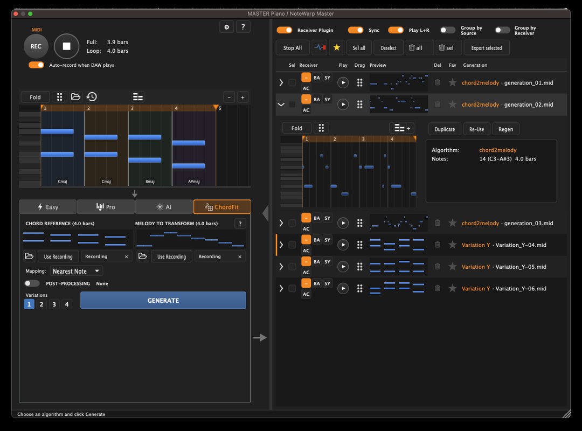Switch to the AI tab
The image size is (582, 431).
tap(164, 207)
